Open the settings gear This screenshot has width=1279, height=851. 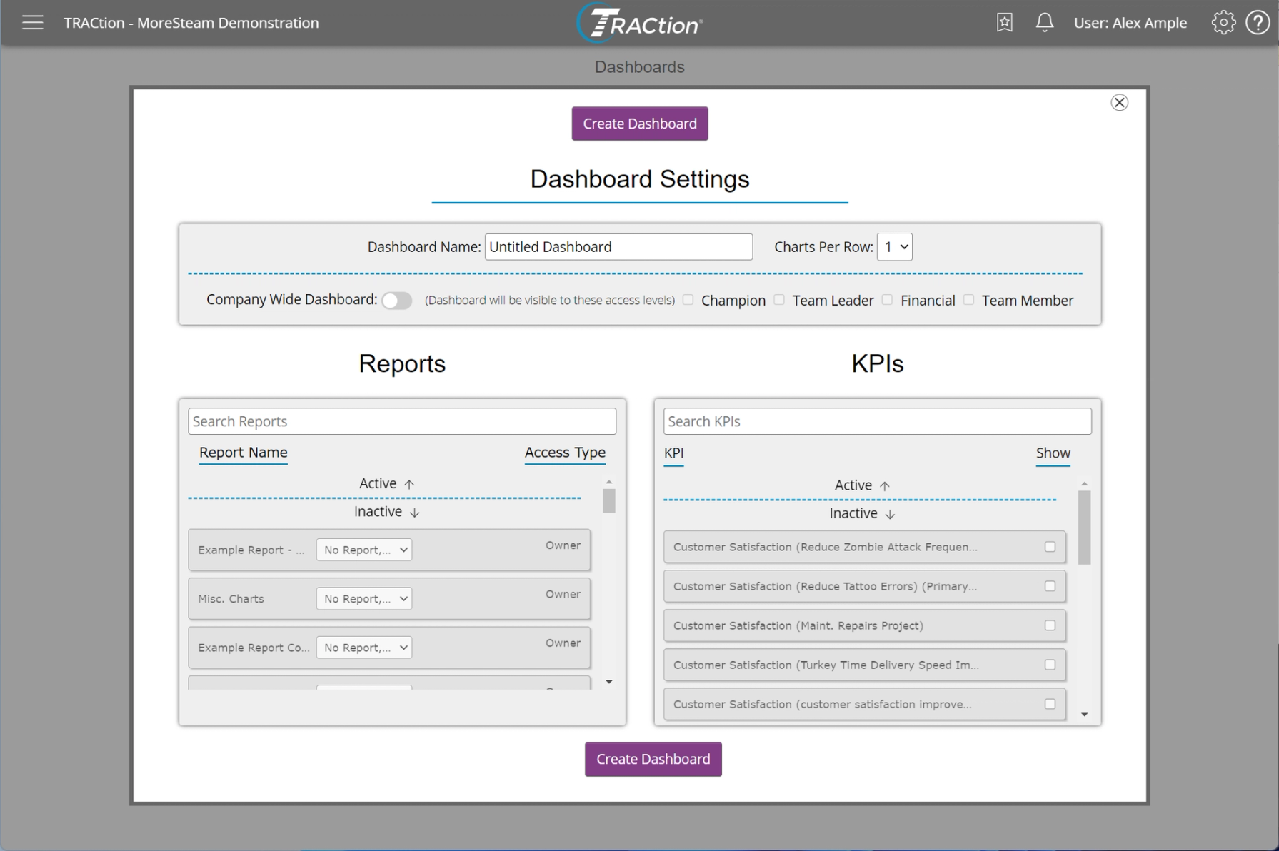(1223, 23)
